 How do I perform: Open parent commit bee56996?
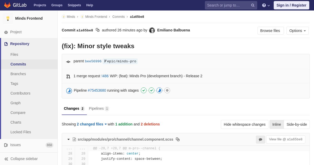pyautogui.click(x=93, y=61)
